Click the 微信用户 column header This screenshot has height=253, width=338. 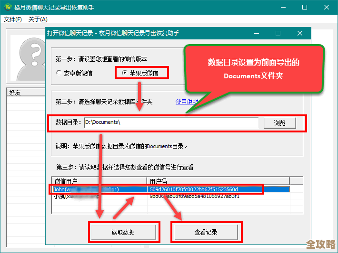click(x=99, y=181)
